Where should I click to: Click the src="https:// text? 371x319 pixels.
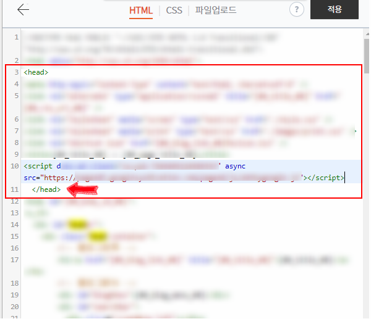pos(49,178)
